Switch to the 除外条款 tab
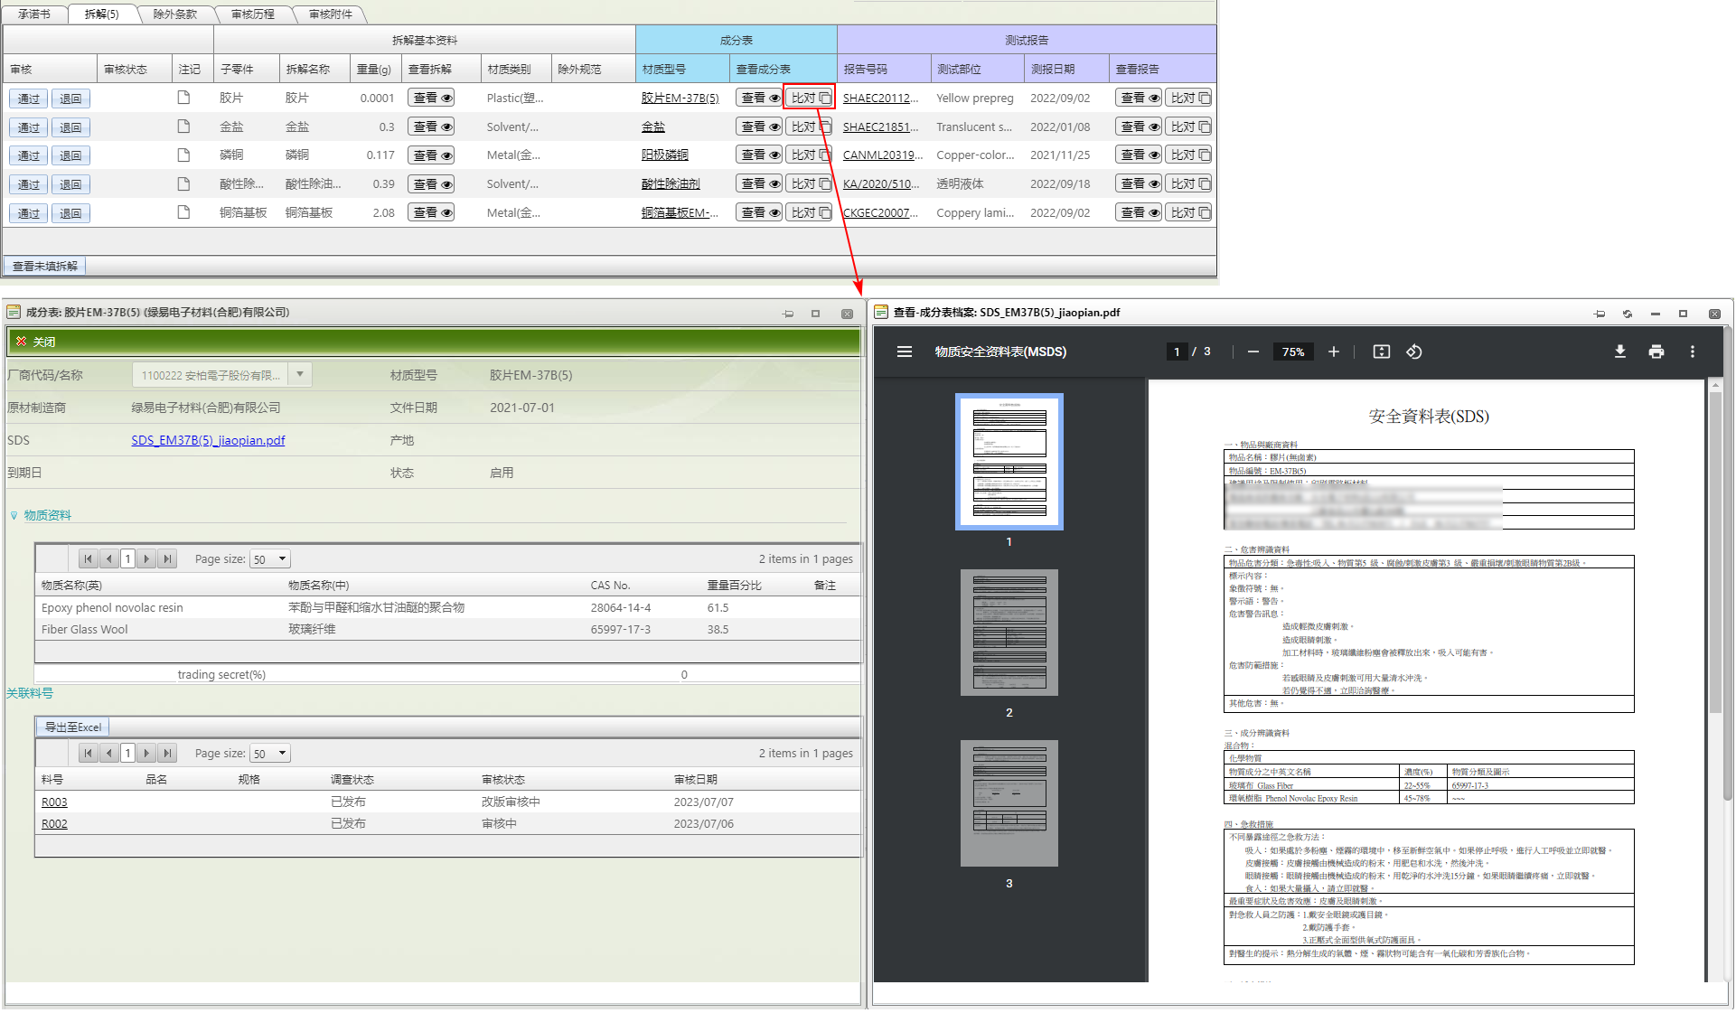Screen dimensions: 1736x1013 [x=174, y=14]
